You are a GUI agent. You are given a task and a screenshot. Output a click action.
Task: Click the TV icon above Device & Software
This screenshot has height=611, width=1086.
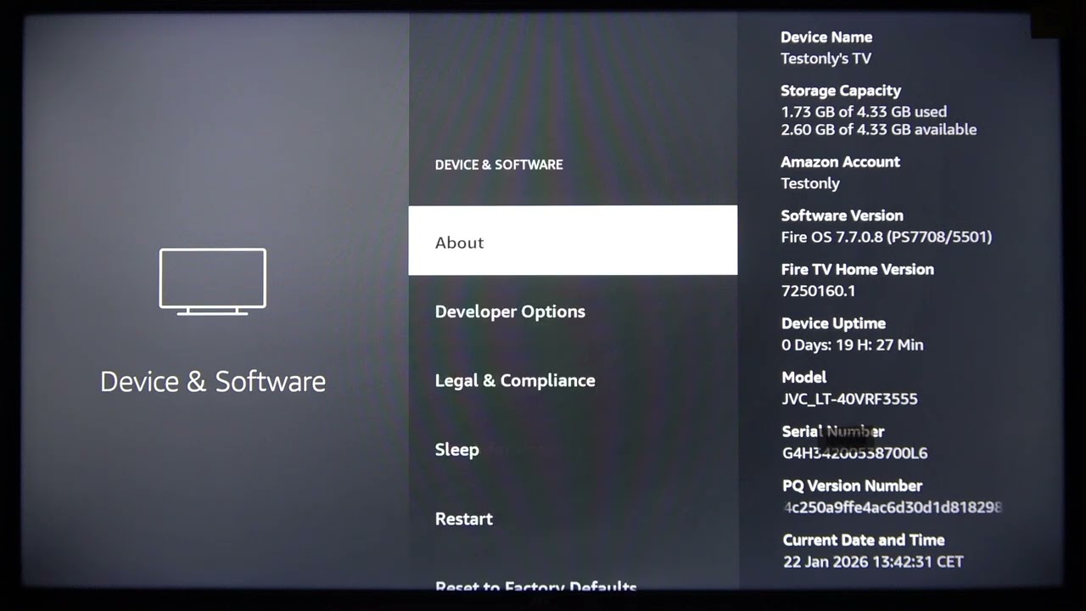(x=213, y=282)
